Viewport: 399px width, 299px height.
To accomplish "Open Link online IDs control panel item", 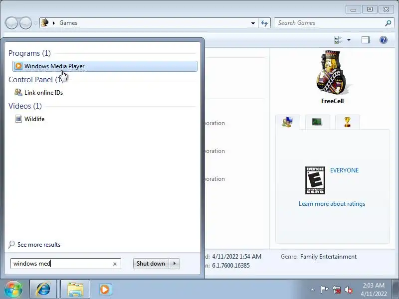I will [x=43, y=93].
